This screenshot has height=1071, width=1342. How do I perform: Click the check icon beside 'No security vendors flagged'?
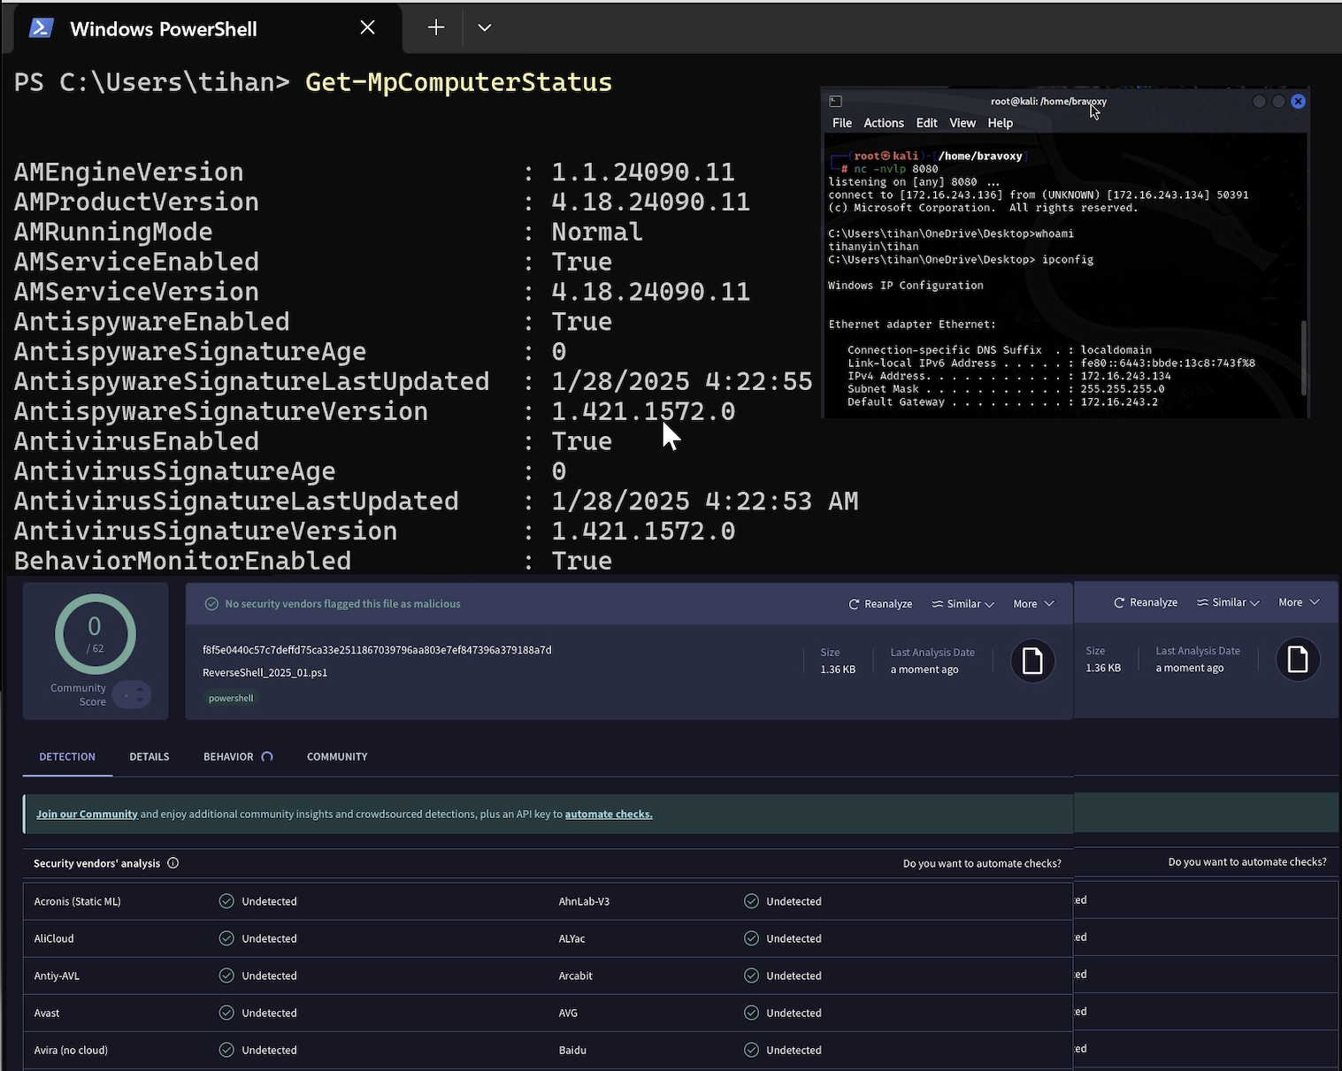pyautogui.click(x=211, y=604)
